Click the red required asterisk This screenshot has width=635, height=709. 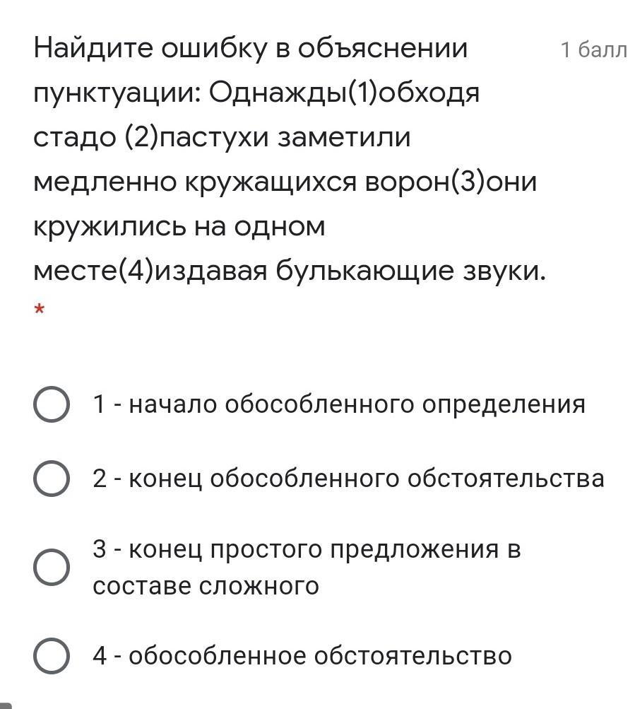pyautogui.click(x=40, y=310)
